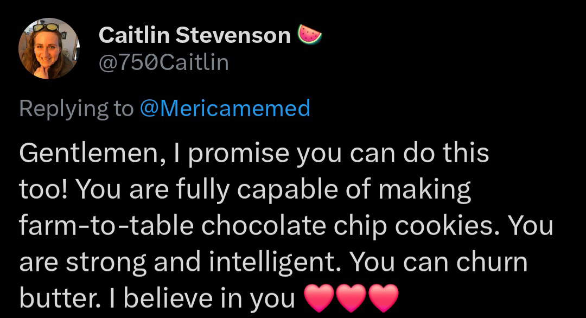Image resolution: width=586 pixels, height=318 pixels.
Task: Click the last pink heart emoji
Action: [x=383, y=298]
